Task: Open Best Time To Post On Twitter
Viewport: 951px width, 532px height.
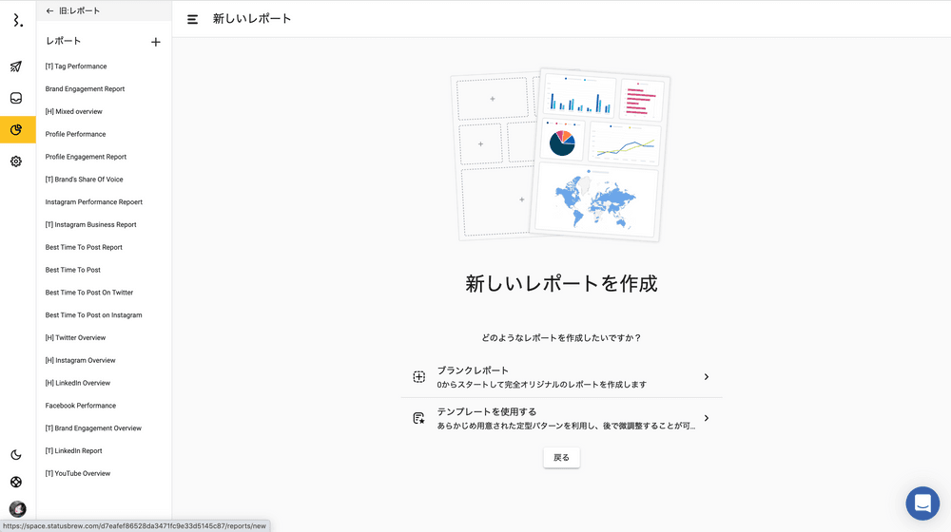Action: click(x=89, y=293)
